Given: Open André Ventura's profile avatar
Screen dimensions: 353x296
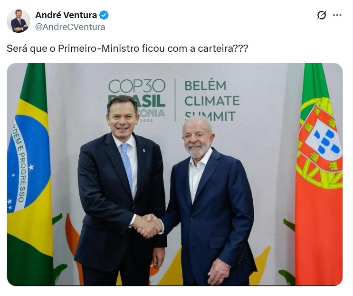Looking at the screenshot, I should [x=19, y=21].
